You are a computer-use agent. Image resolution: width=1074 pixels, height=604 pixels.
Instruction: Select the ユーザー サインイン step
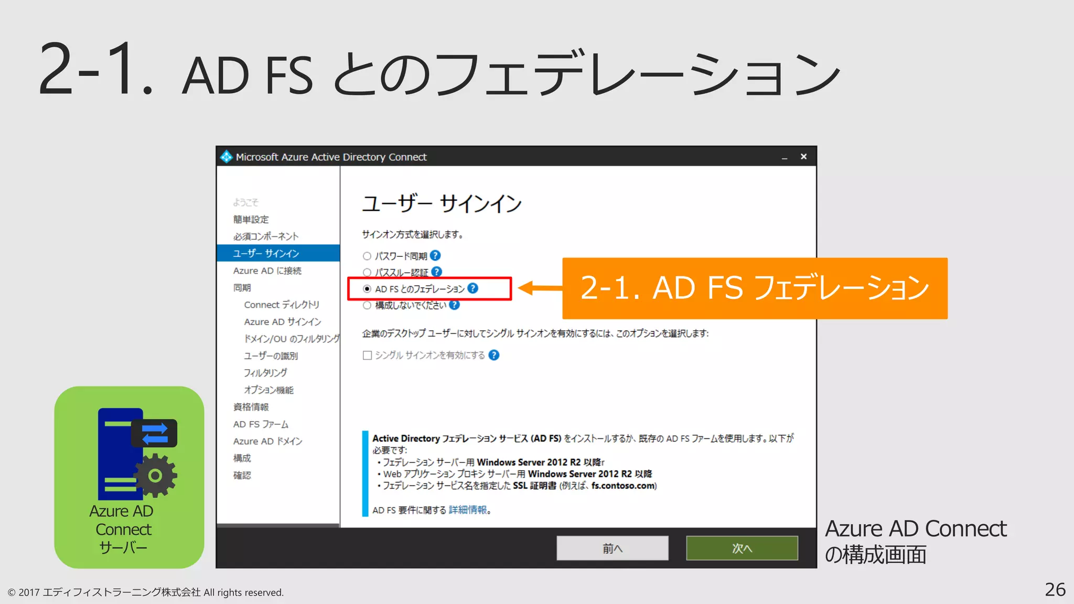click(278, 253)
